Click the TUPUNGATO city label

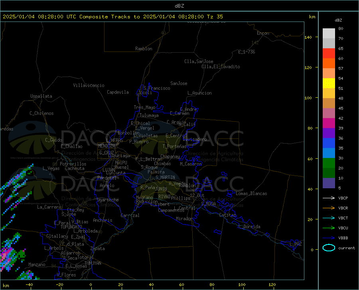[x=71, y=227]
